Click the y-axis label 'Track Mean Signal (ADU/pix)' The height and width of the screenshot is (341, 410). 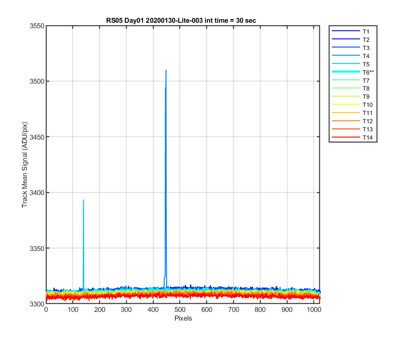click(25, 165)
